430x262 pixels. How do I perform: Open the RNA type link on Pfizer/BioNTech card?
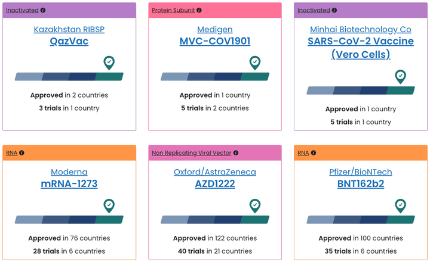[x=303, y=153]
